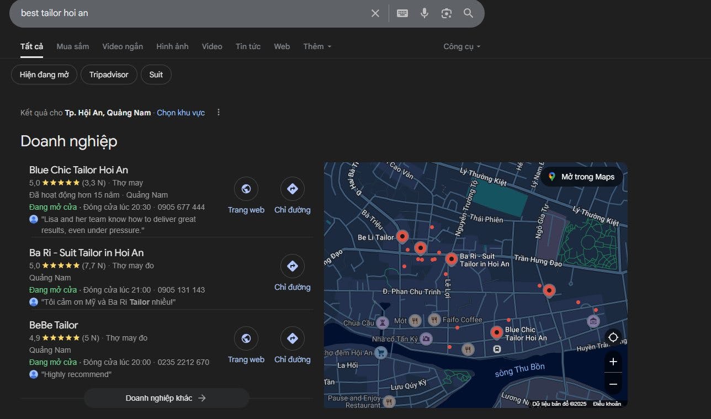Click the Nhà cổ Tấn Ký camera marker

(426, 338)
